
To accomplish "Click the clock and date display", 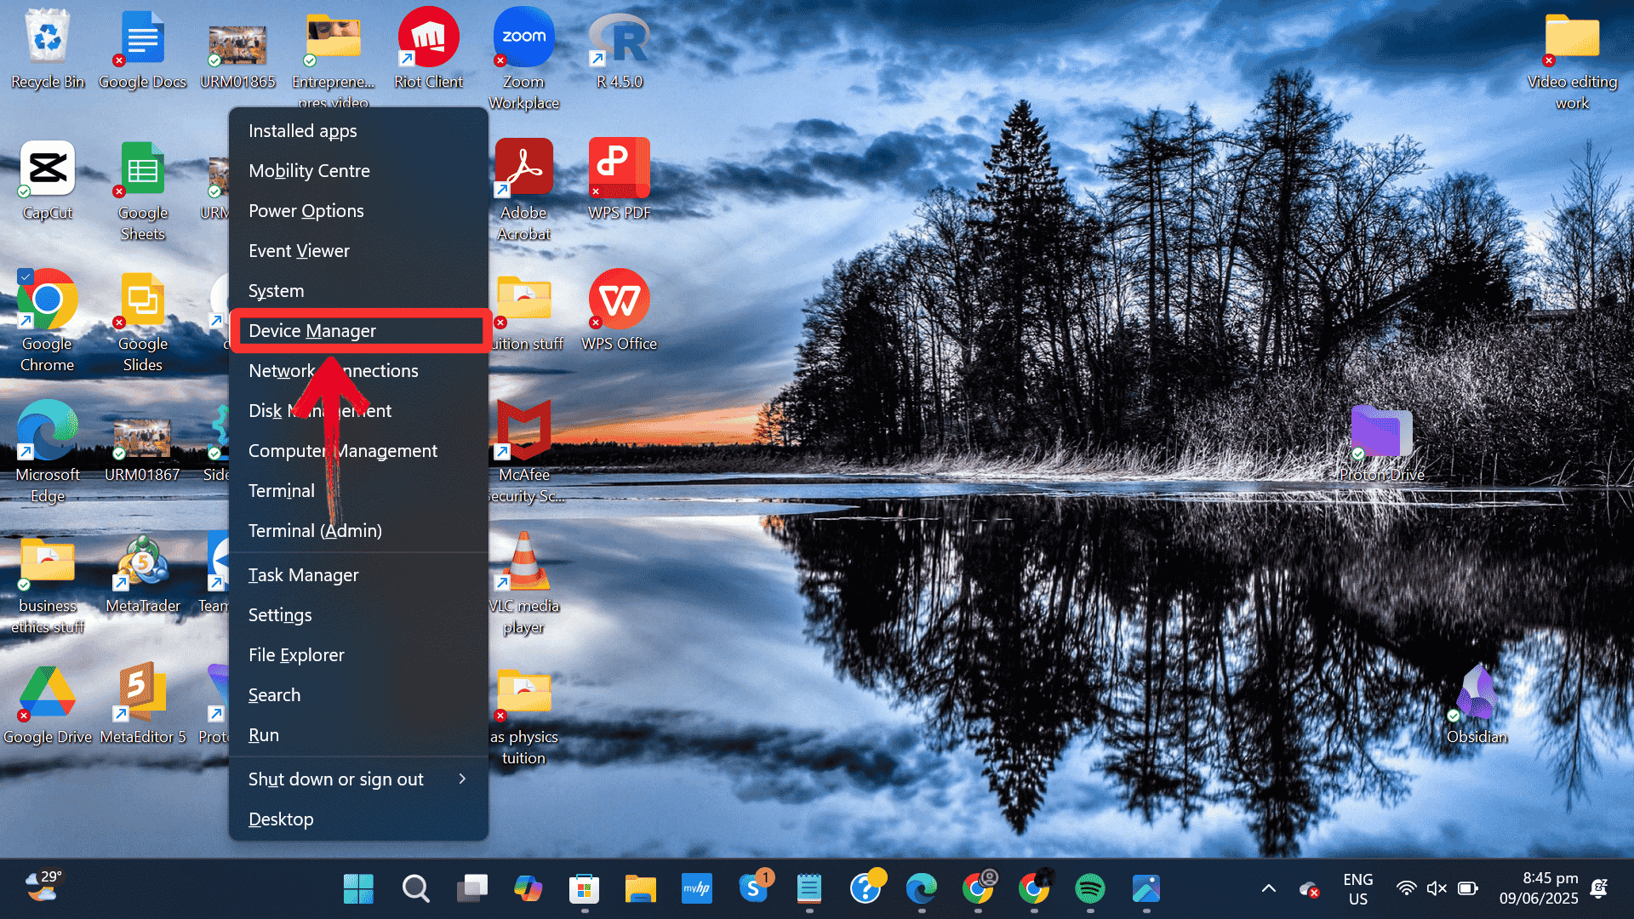I will (1539, 888).
